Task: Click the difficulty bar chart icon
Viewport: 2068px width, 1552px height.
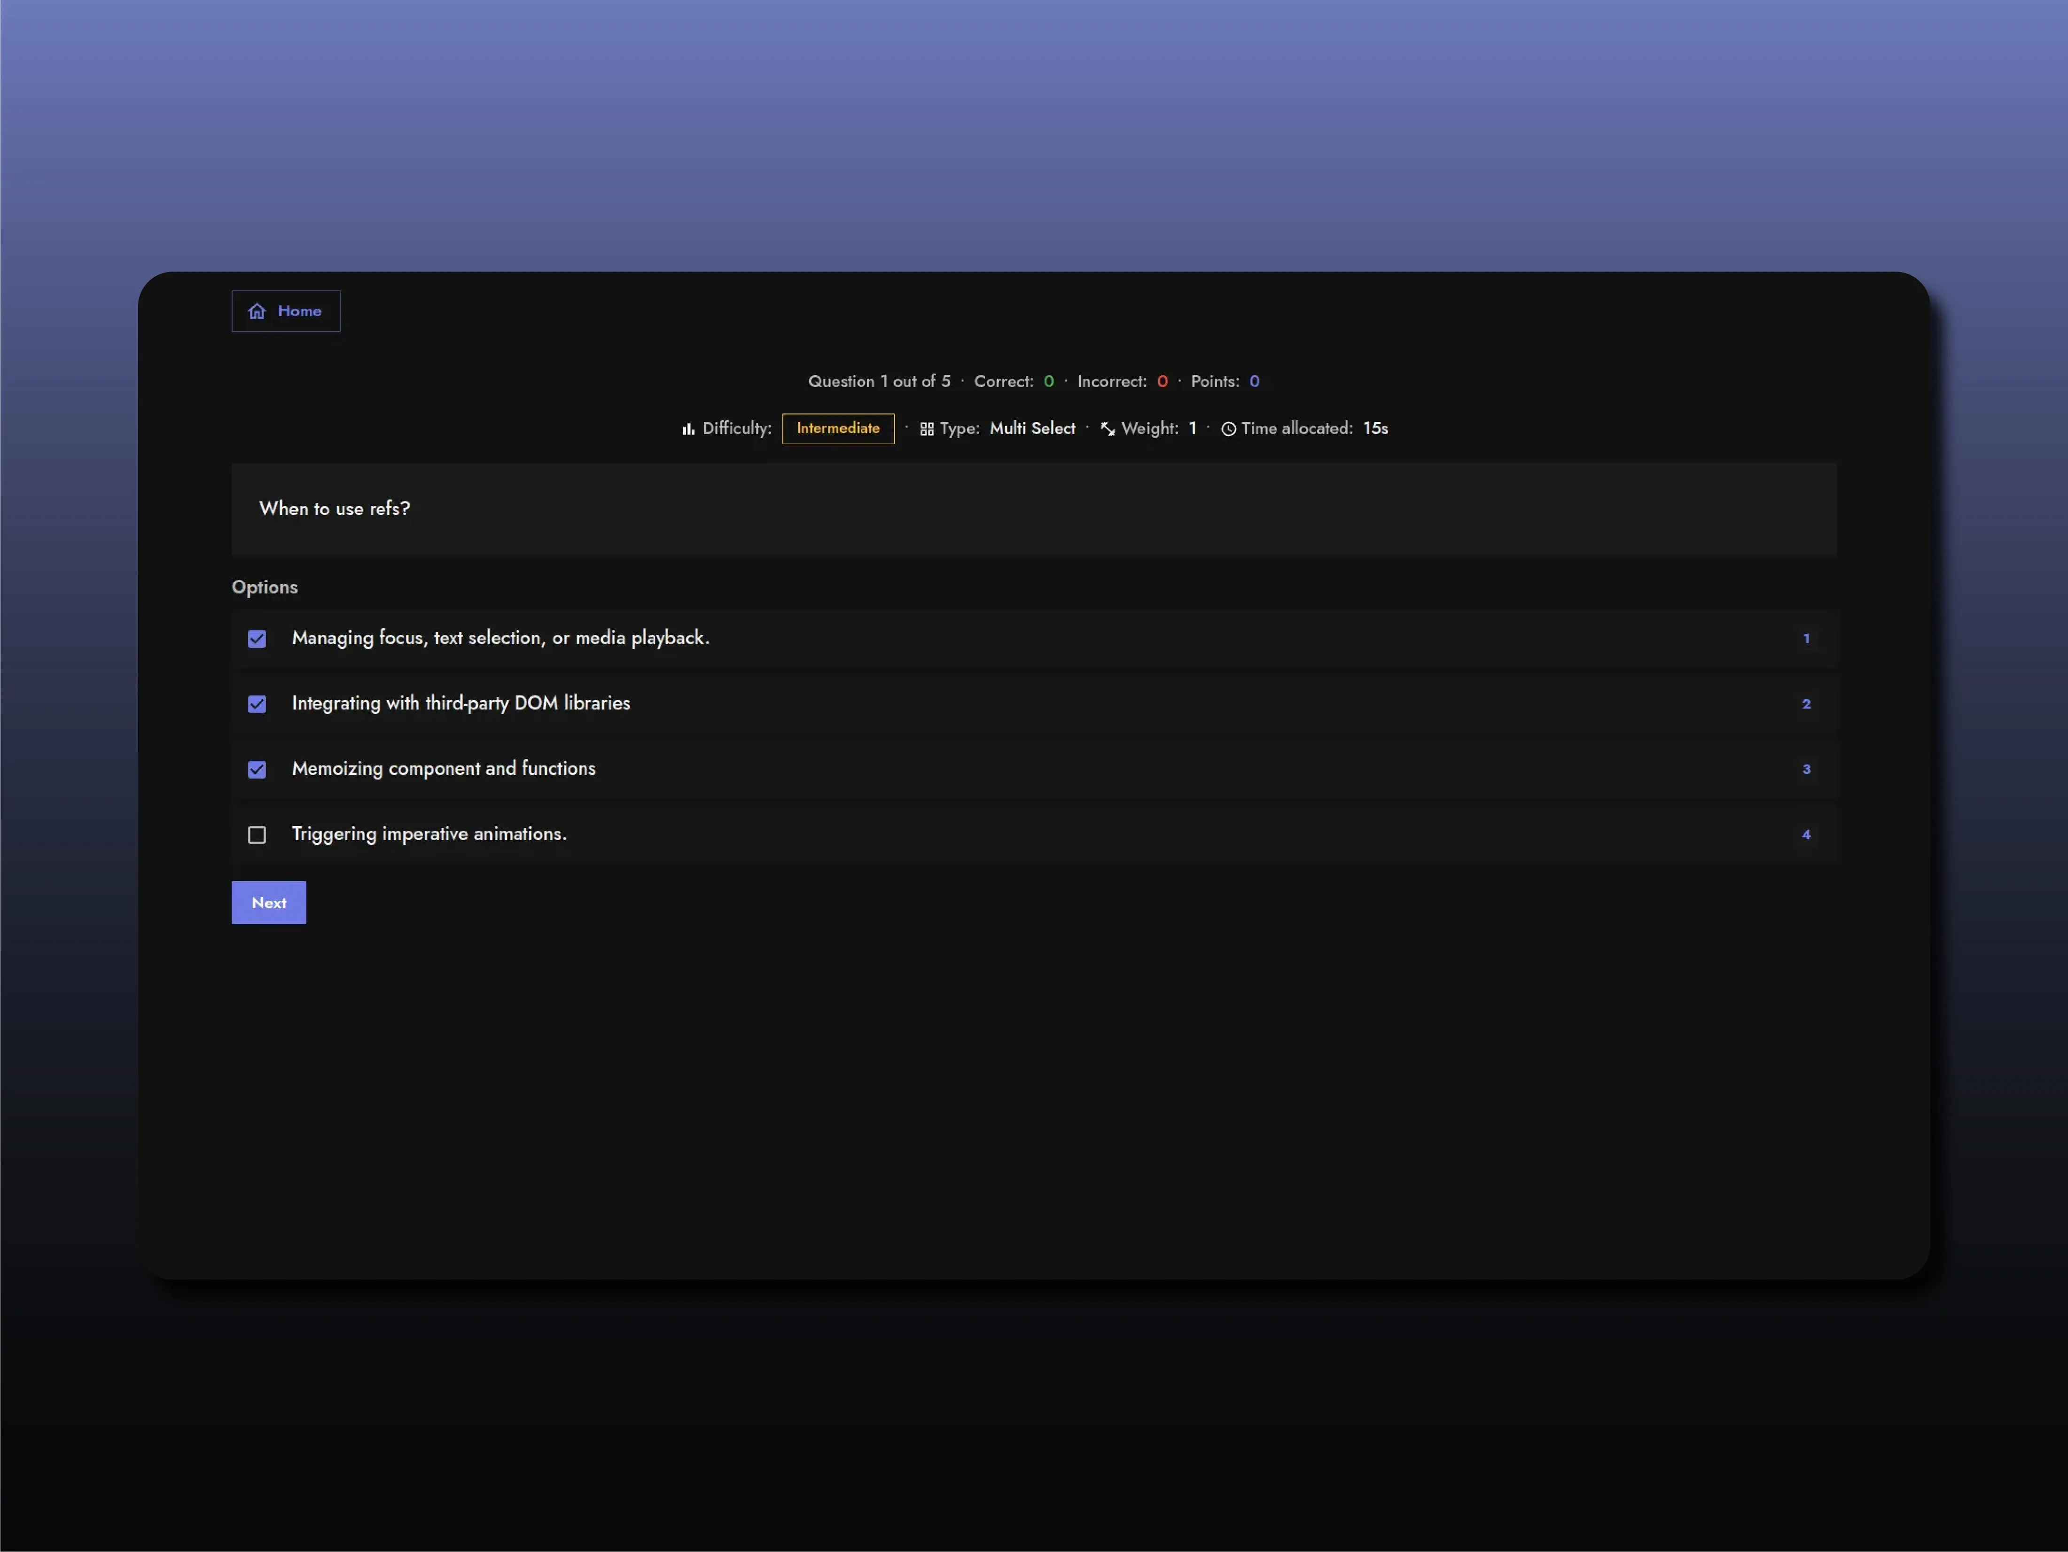Action: (x=688, y=429)
